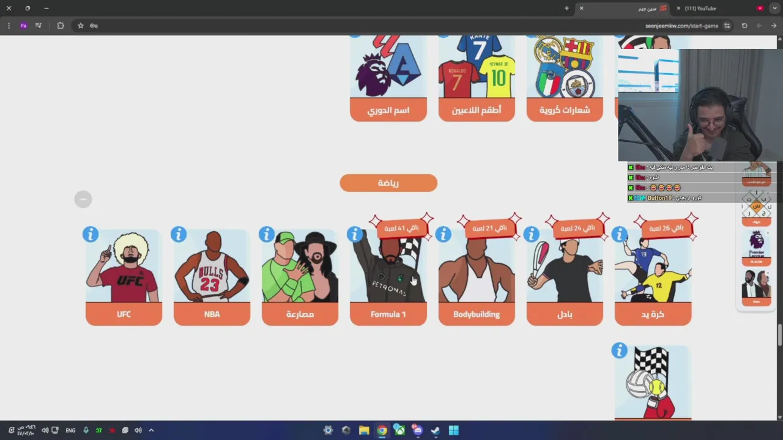Close the سين جيم browser tab
The width and height of the screenshot is (783, 440).
click(581, 9)
